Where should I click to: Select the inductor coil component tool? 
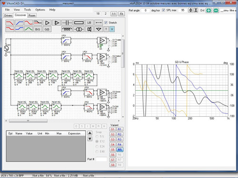67,29
